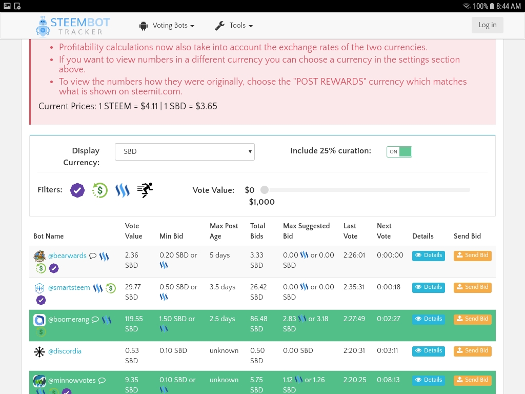Click the Current Prices text line

(128, 106)
